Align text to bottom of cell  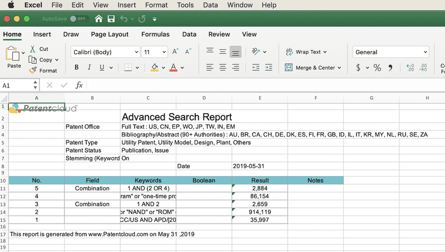235,52
